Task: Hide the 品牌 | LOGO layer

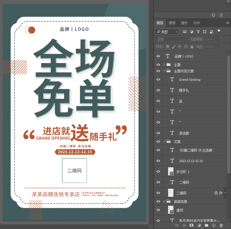Action: point(158,56)
